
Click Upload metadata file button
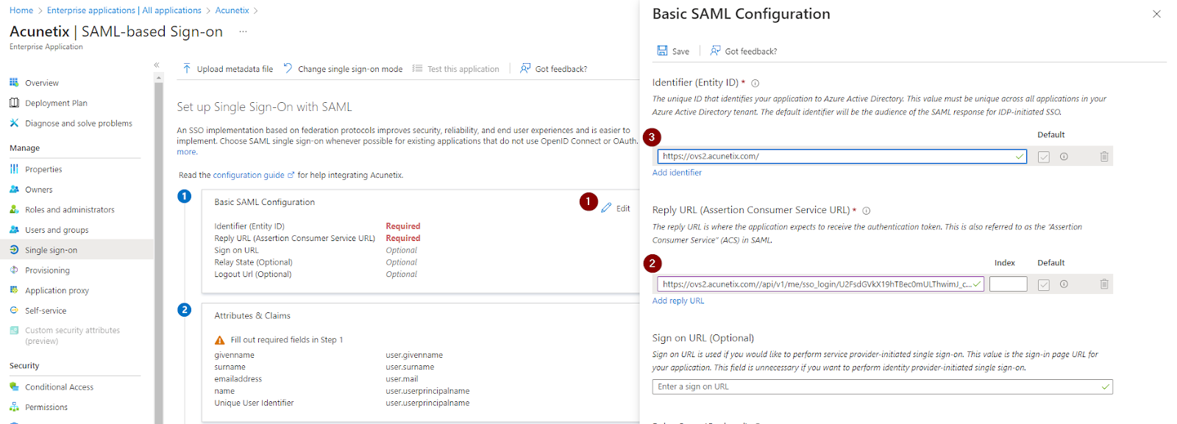click(x=228, y=68)
